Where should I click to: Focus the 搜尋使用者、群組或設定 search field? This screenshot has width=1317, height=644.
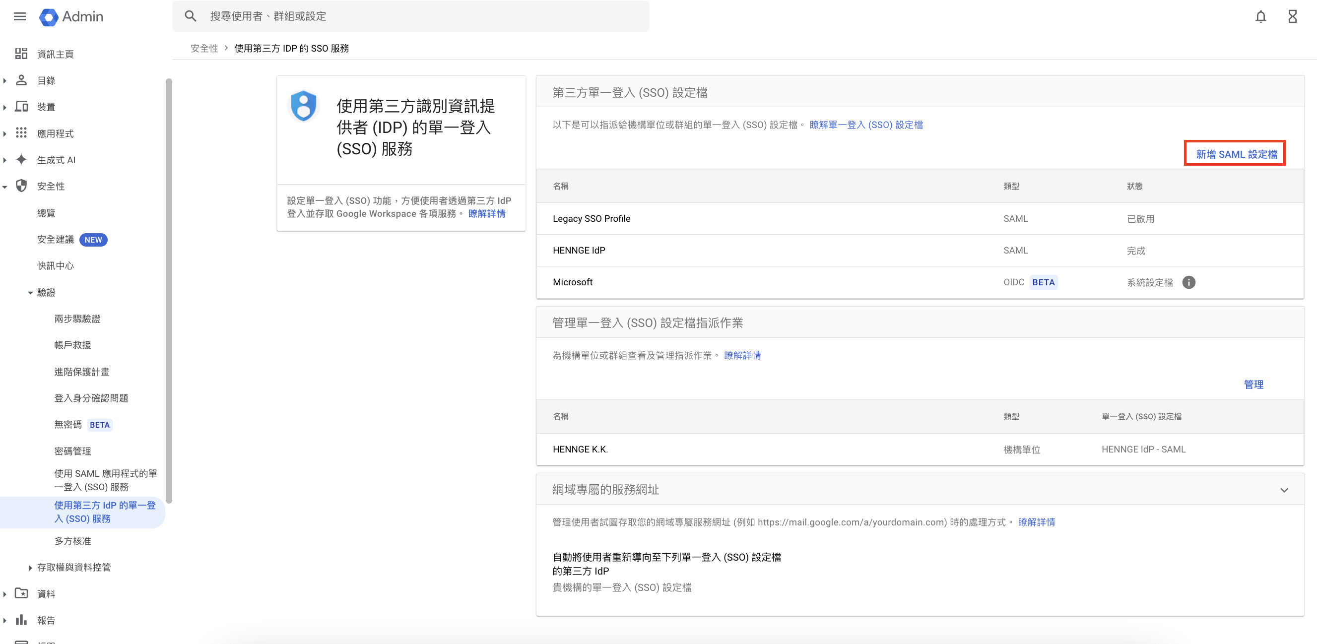coord(410,16)
